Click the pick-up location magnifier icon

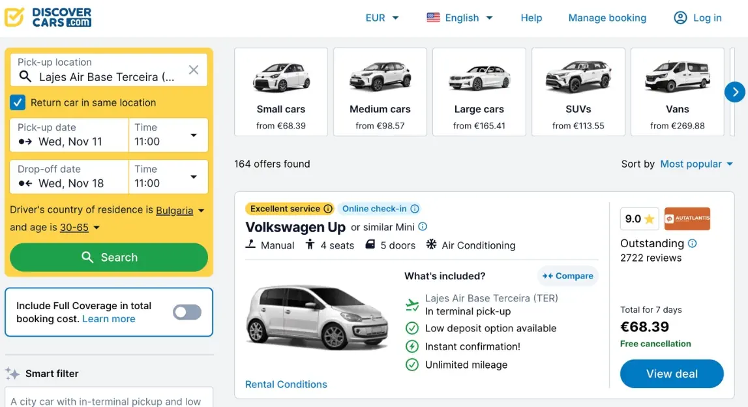pyautogui.click(x=25, y=76)
